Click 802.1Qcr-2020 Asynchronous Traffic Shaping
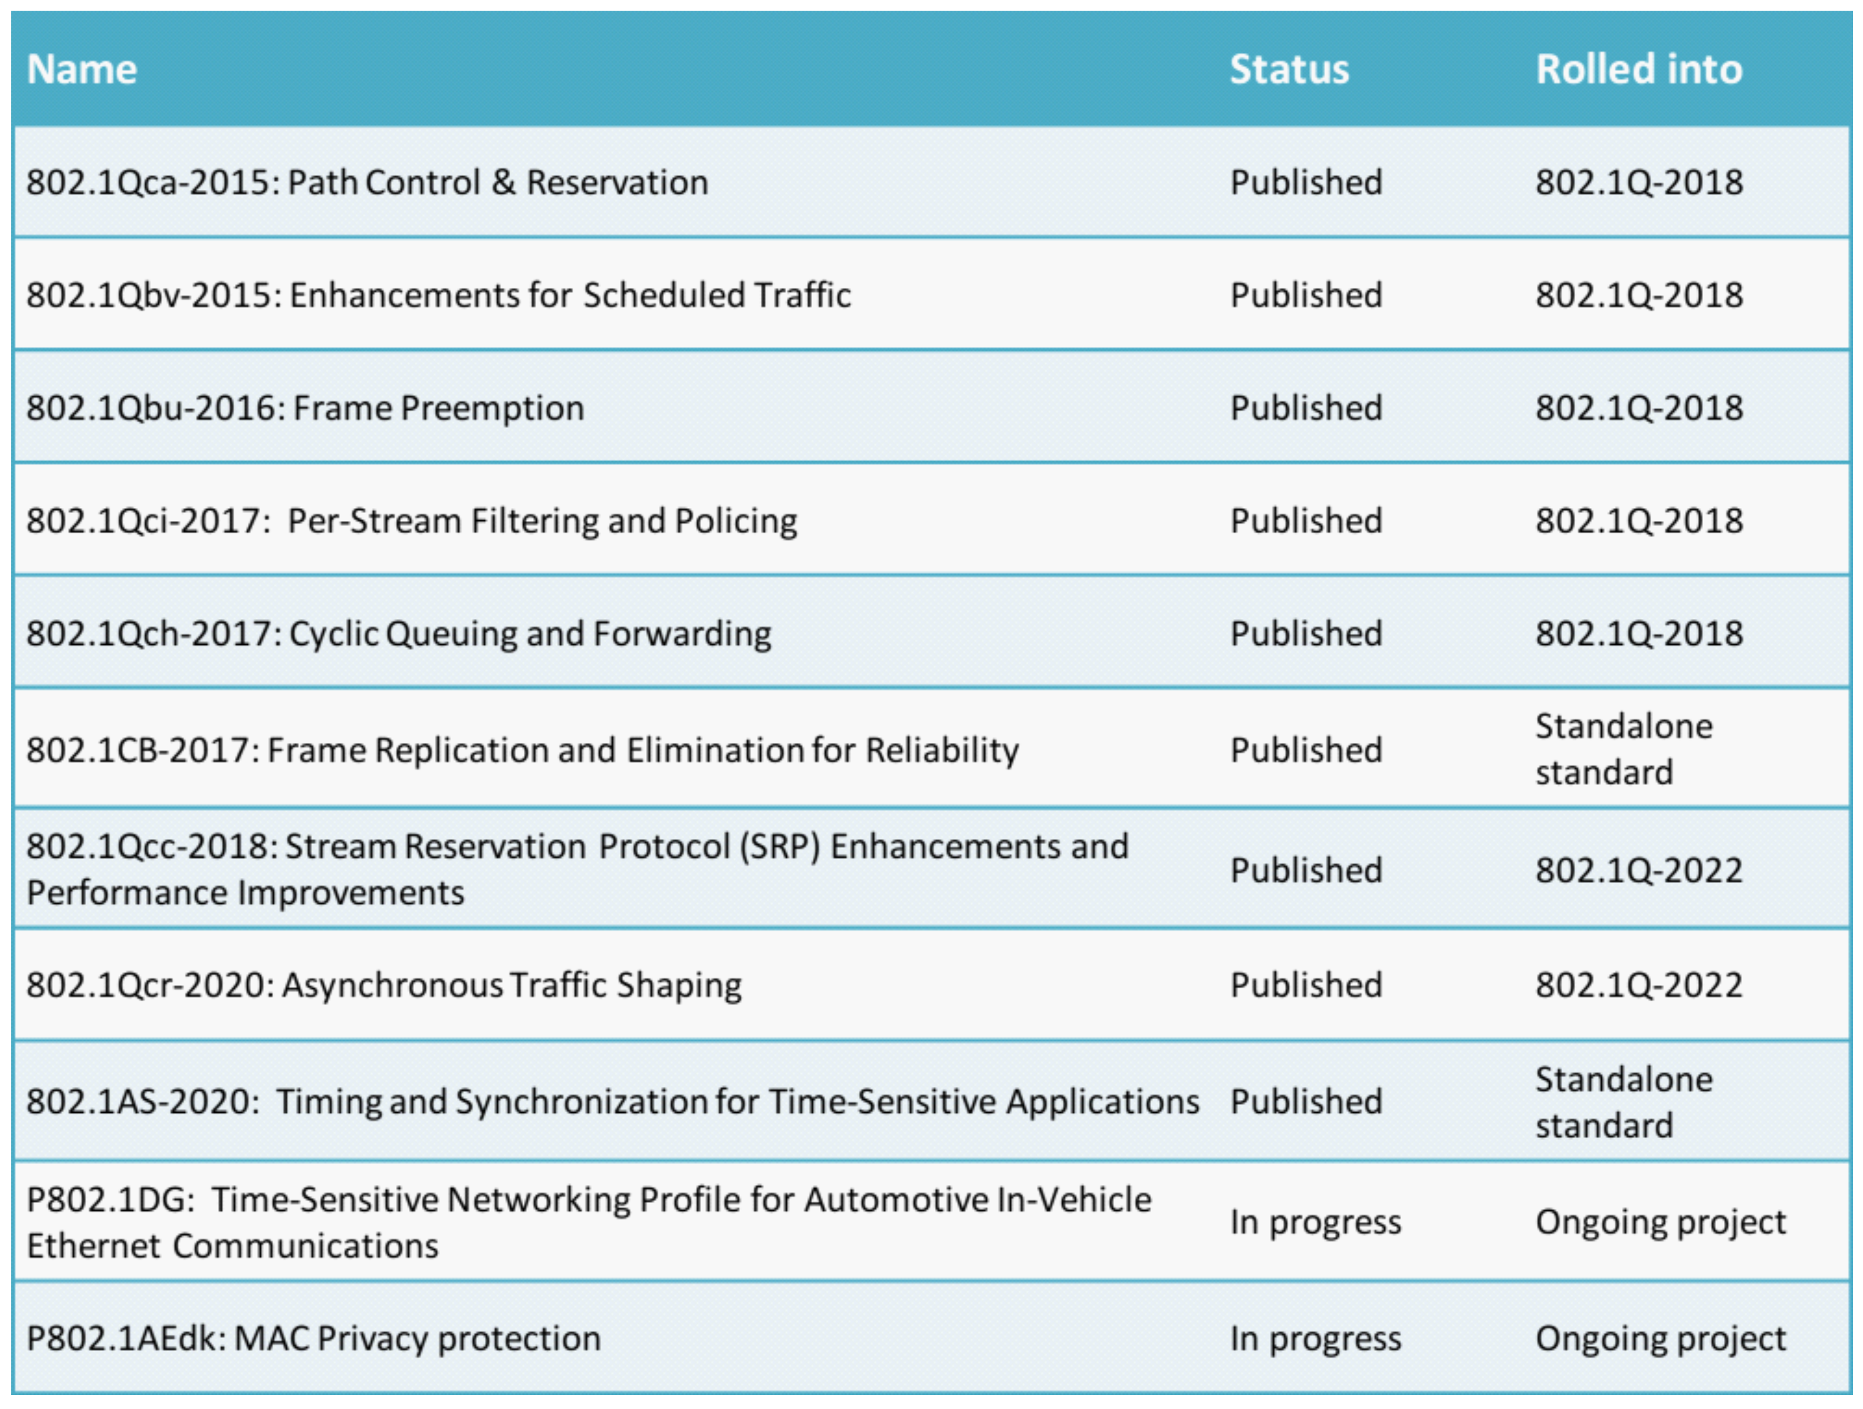This screenshot has width=1863, height=1409. tap(384, 986)
